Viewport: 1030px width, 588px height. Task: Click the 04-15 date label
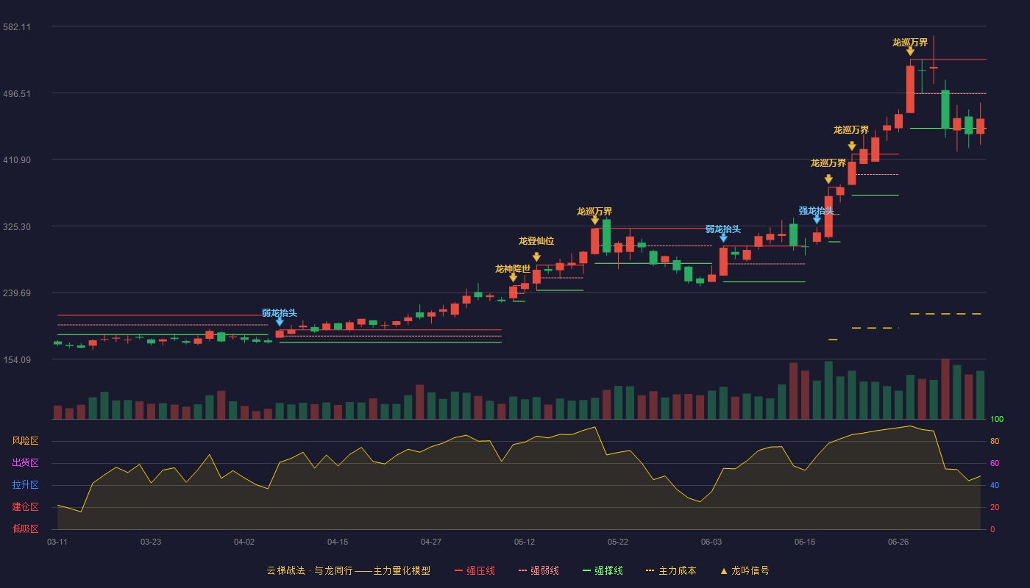[x=338, y=542]
